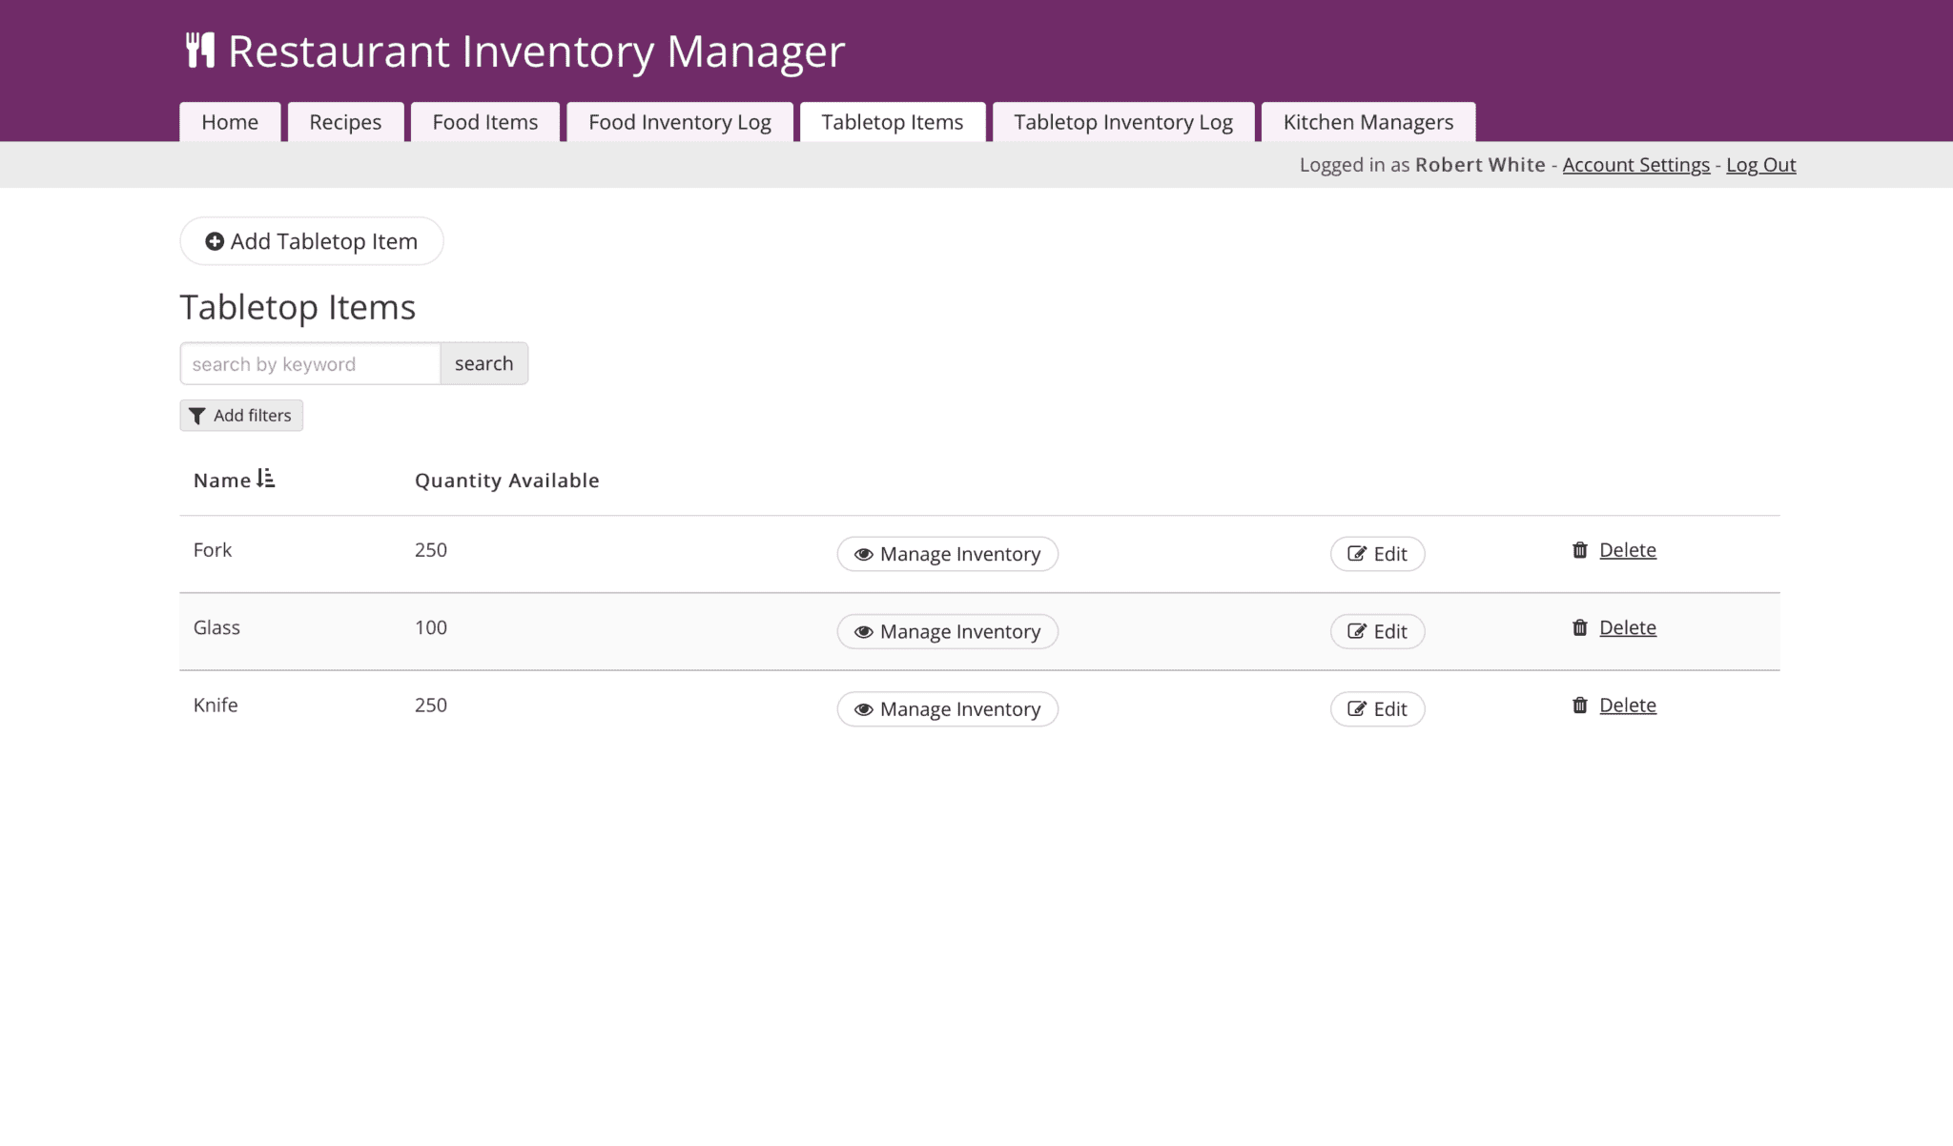Click the eye icon beside Manage Inventory for Fork
Screen dimensions: 1953x1146
point(862,554)
